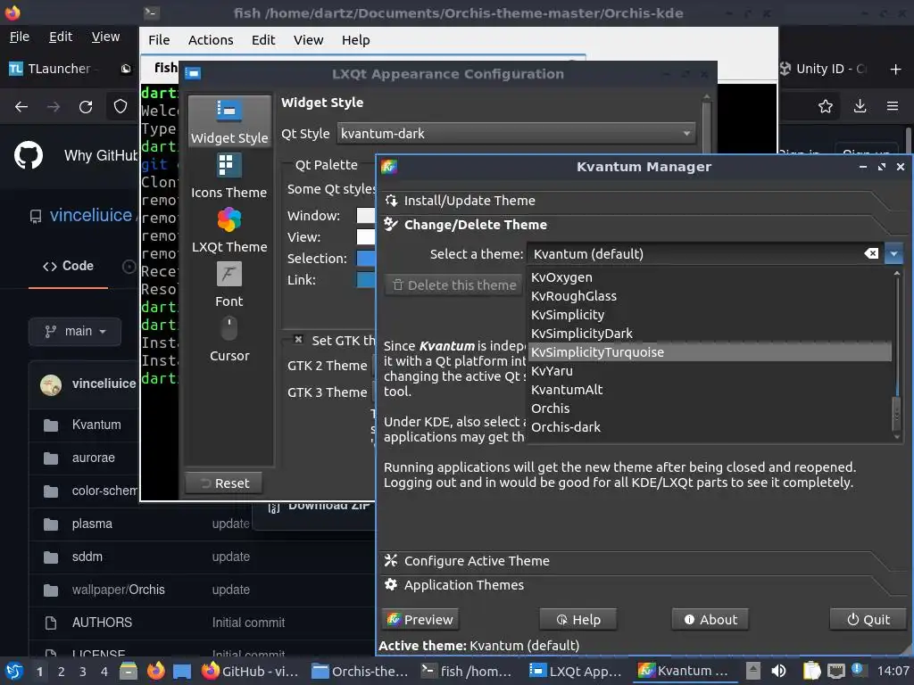Viewport: 914px width, 685px height.
Task: Open the sddm folder in the repo
Action: pyautogui.click(x=87, y=557)
